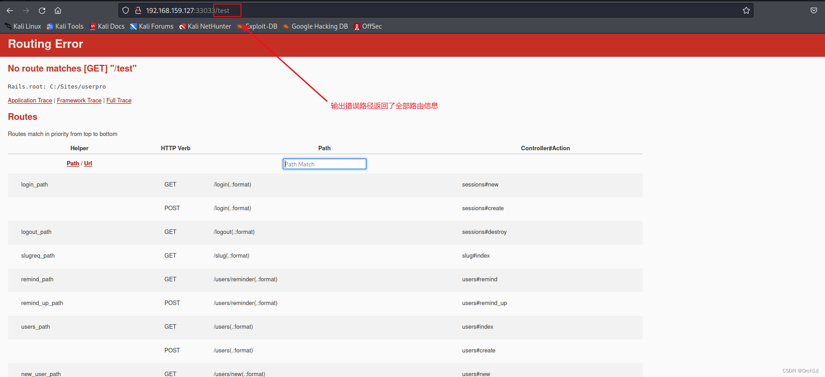The width and height of the screenshot is (825, 377).
Task: Open the Exploit-DB bookmark
Action: 257,26
